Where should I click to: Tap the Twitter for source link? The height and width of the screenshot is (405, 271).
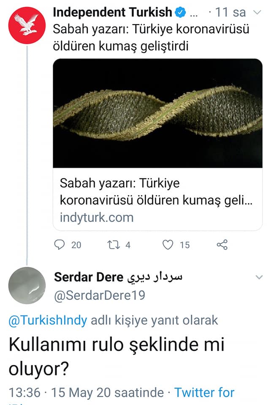tap(204, 392)
